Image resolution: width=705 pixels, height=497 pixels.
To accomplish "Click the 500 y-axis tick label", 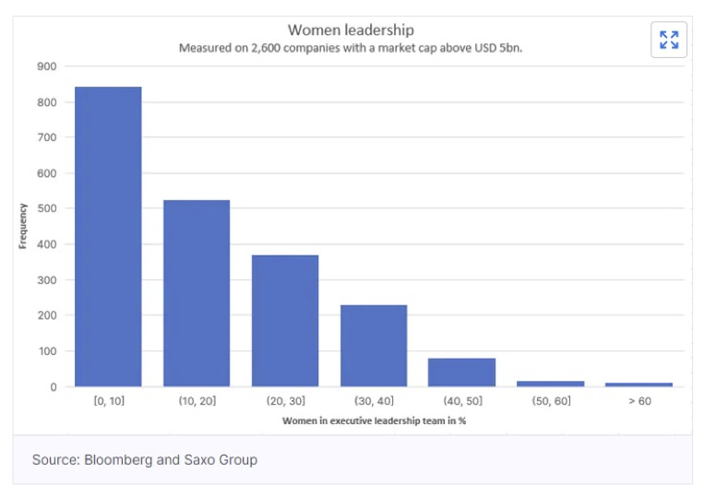I will click(x=47, y=208).
